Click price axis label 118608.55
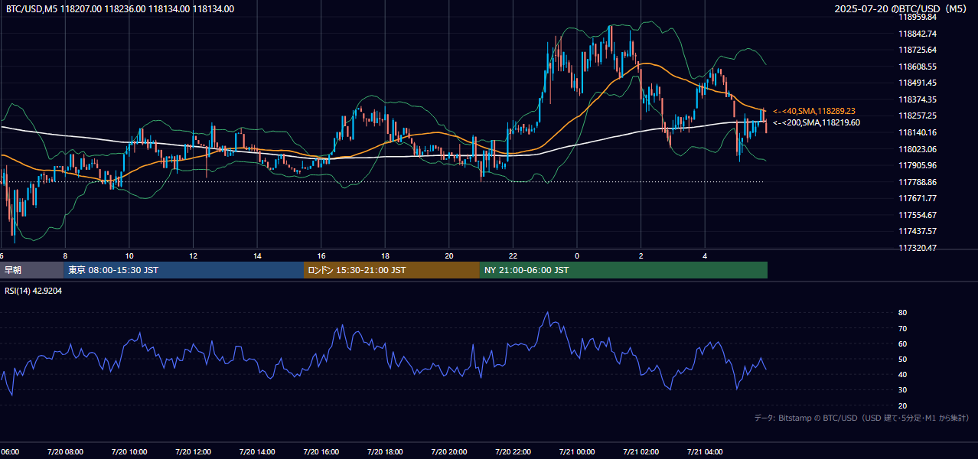 (918, 67)
